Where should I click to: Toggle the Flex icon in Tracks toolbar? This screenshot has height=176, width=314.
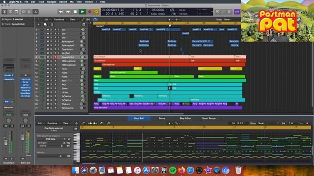coord(88,20)
